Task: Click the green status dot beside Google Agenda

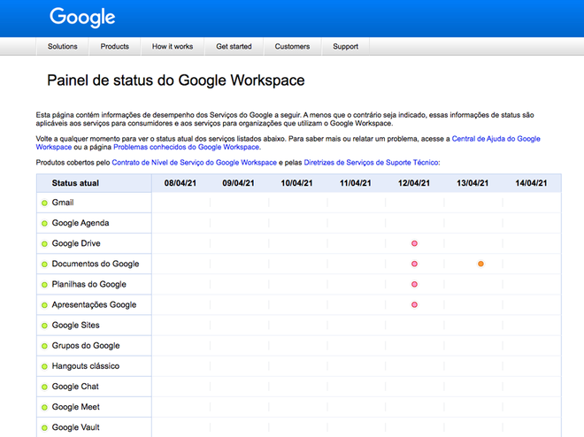Action: click(x=45, y=223)
